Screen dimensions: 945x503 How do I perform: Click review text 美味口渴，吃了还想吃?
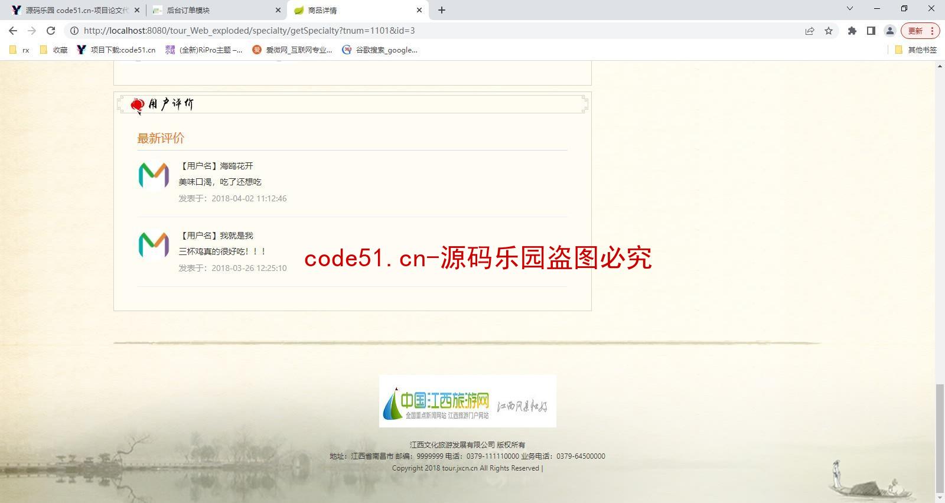coord(220,182)
